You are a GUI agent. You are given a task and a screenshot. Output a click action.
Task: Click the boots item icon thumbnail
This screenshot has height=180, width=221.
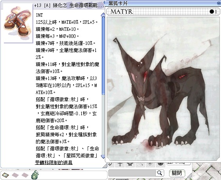(x=18, y=23)
